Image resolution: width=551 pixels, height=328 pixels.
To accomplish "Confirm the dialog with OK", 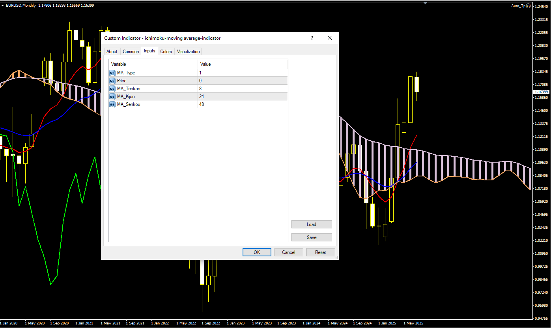I will point(257,252).
